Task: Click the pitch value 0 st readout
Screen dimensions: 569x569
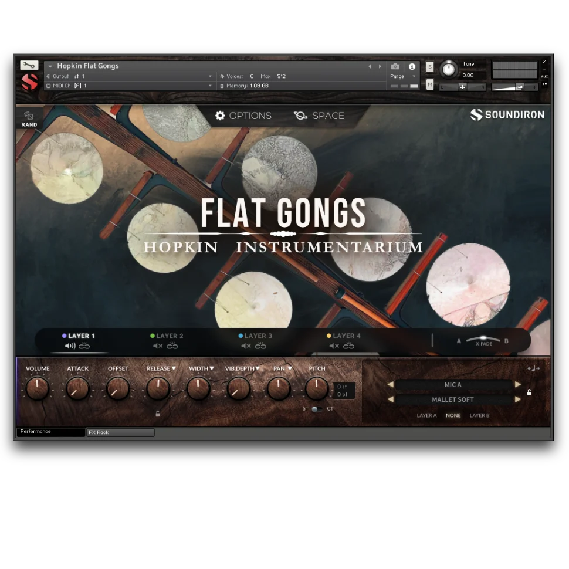Action: point(342,387)
